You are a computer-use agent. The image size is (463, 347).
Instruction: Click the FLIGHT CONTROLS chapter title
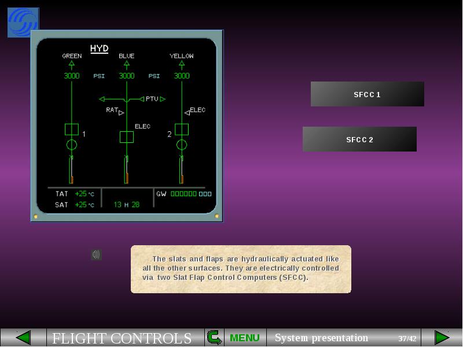[x=122, y=338]
